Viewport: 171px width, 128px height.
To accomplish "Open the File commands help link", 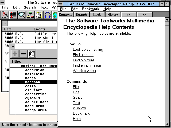I will tap(76, 87).
